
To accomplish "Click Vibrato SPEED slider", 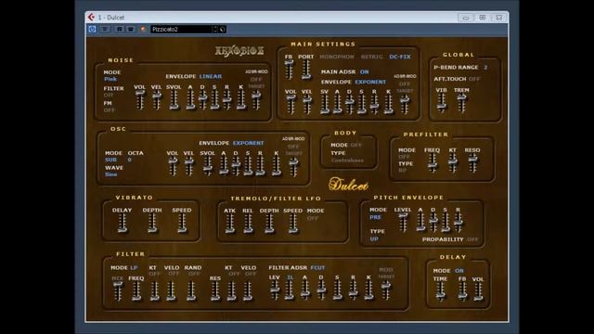I will coord(182,223).
